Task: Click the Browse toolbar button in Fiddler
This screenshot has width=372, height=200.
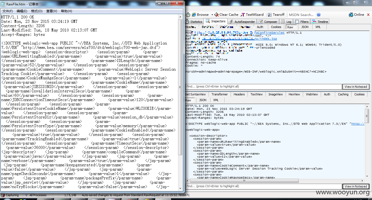Action: (200, 15)
